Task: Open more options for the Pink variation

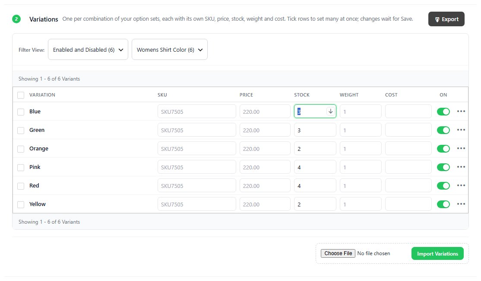Action: [461, 167]
